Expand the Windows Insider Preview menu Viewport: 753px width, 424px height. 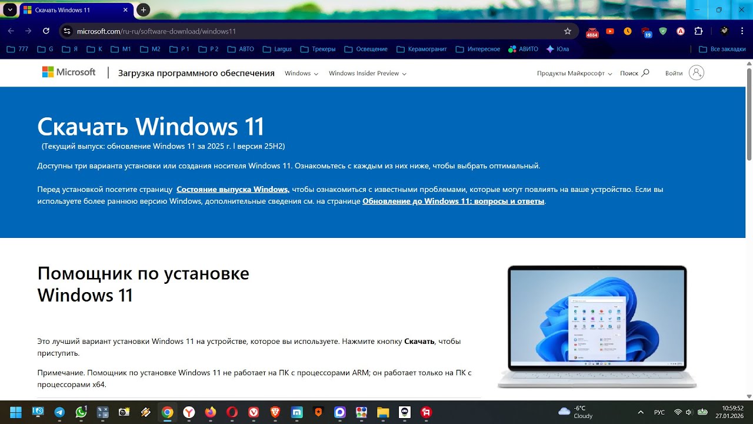point(368,74)
